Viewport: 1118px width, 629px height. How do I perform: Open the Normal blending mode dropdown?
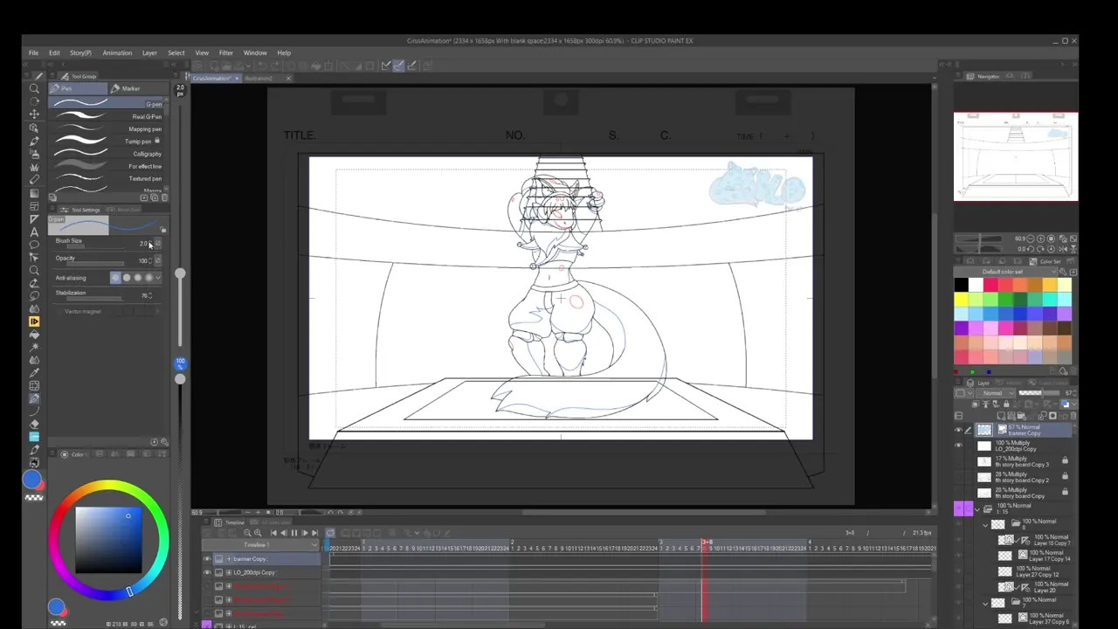click(x=996, y=393)
